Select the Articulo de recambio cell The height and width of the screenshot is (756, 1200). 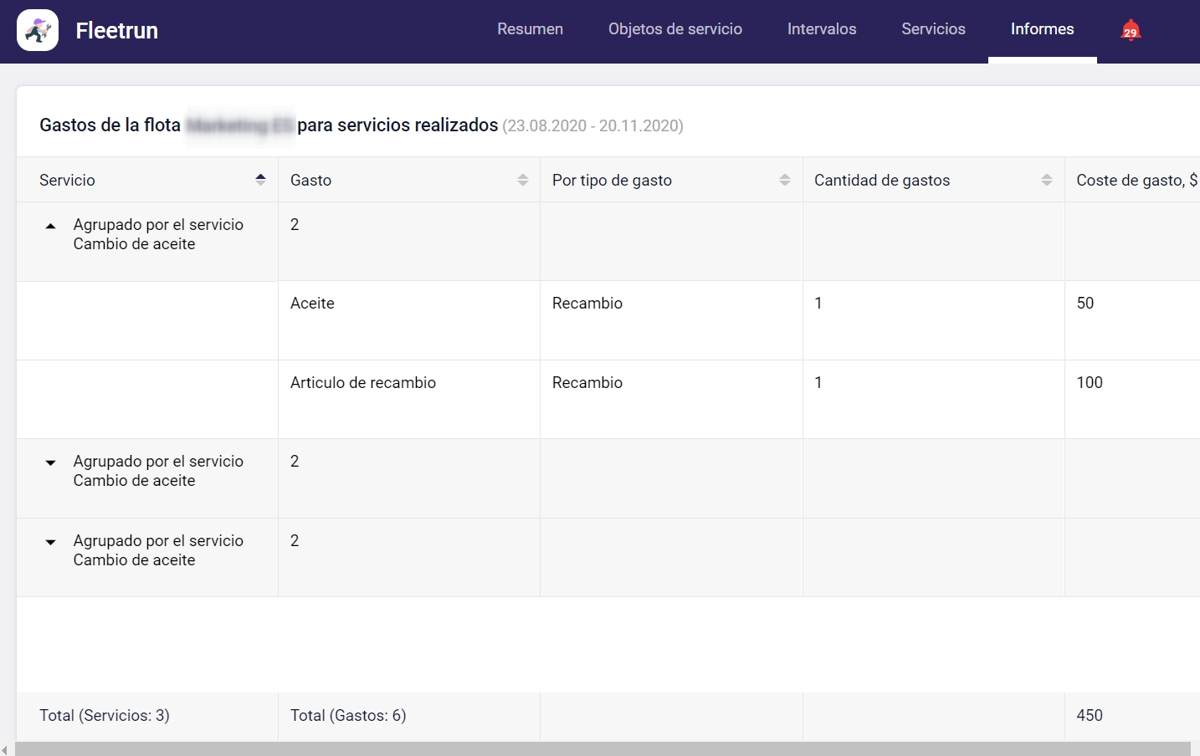362,383
